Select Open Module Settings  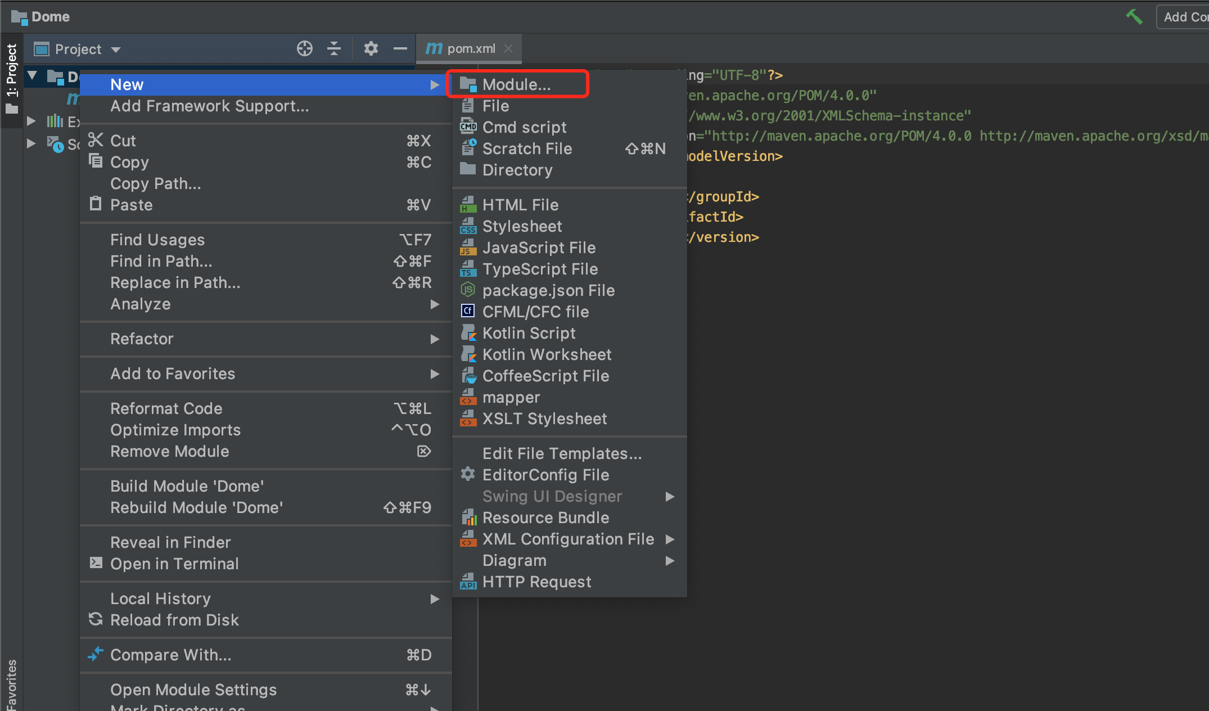[x=266, y=690]
